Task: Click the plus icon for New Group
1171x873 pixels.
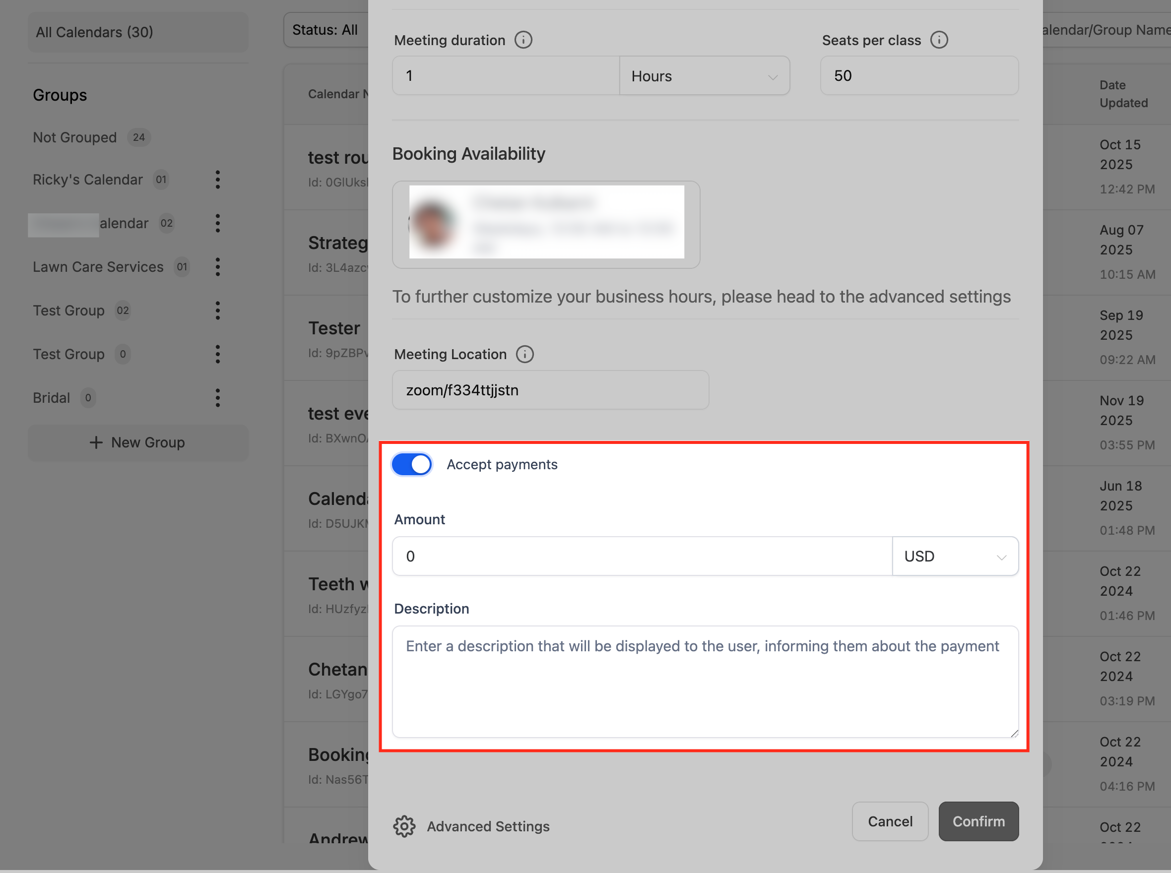Action: coord(96,442)
